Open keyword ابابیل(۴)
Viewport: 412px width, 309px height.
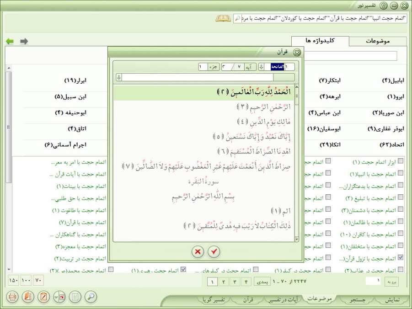coord(393,80)
